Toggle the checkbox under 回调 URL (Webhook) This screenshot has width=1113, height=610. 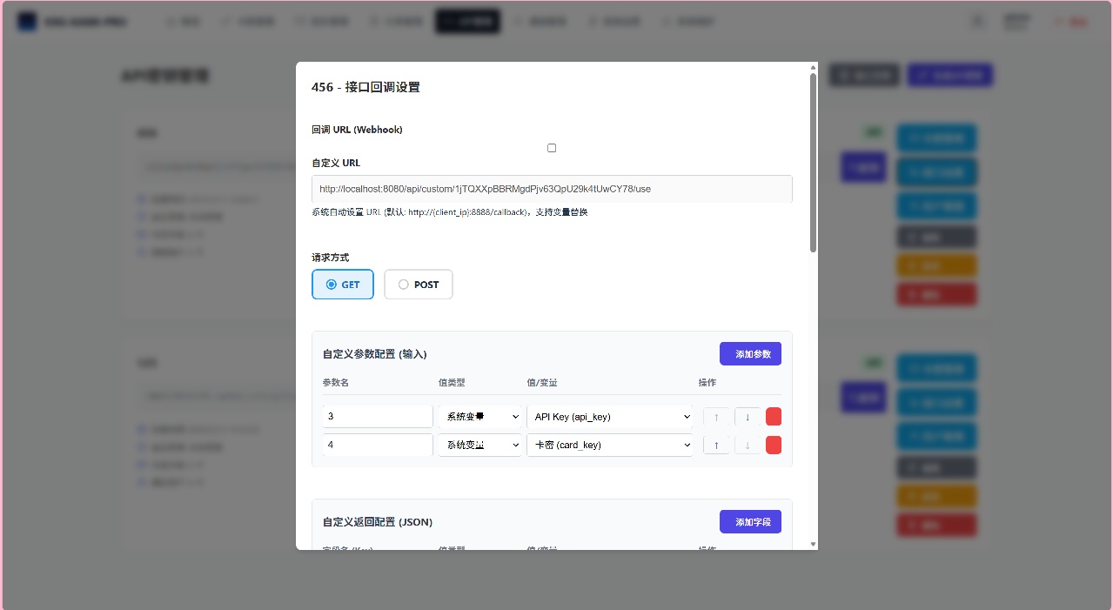coord(552,148)
